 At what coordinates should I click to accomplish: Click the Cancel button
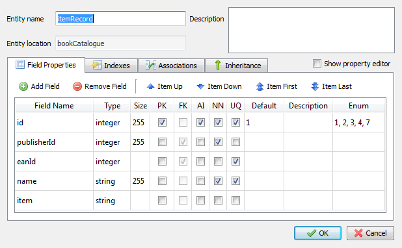coord(370,233)
